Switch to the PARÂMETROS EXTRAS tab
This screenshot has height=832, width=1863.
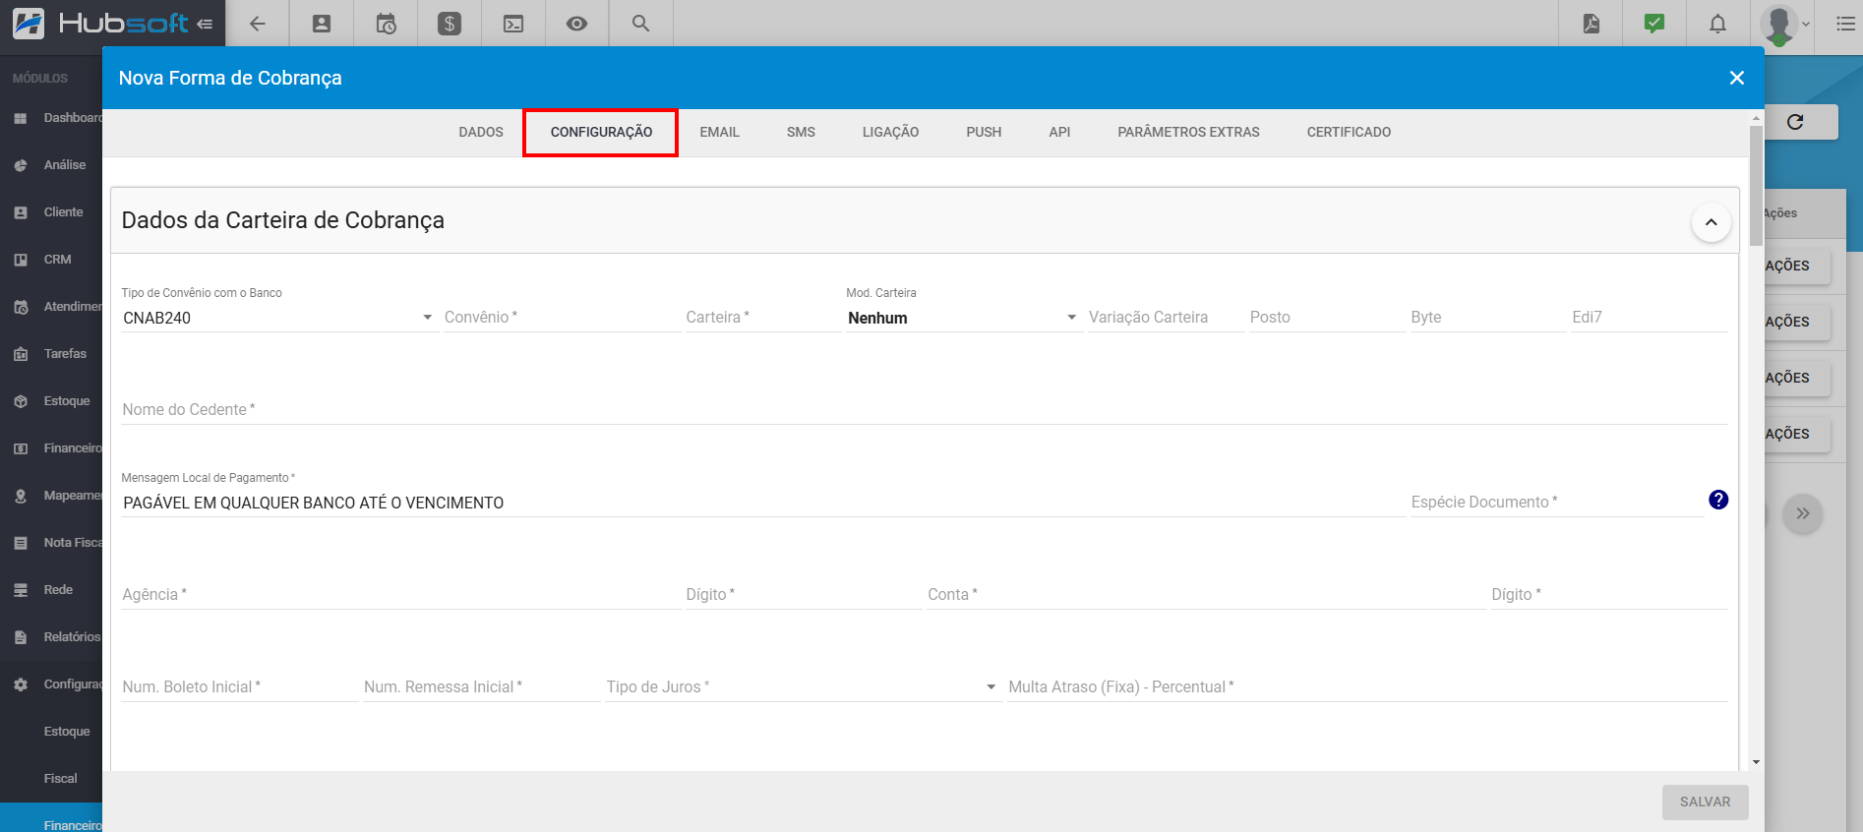click(1188, 132)
